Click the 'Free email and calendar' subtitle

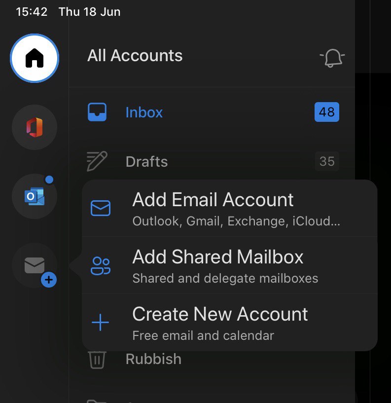click(203, 335)
